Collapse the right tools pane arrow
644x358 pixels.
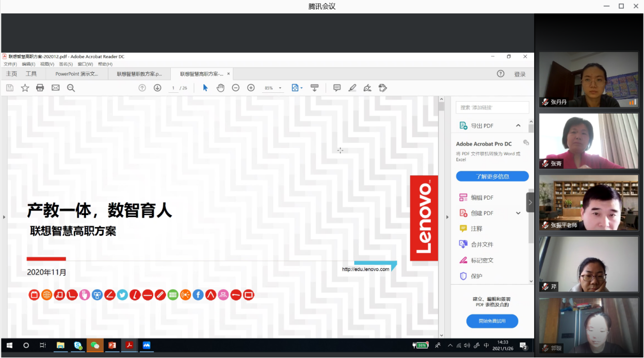(446, 217)
